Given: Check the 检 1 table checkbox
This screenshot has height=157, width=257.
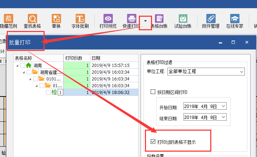Looking at the screenshot, I should tap(48, 92).
